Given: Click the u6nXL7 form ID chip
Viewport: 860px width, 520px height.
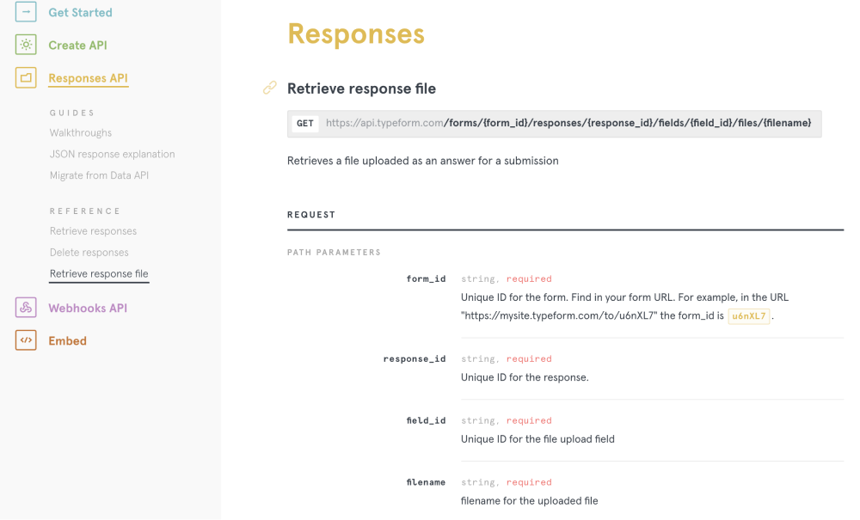Looking at the screenshot, I should click(x=748, y=316).
